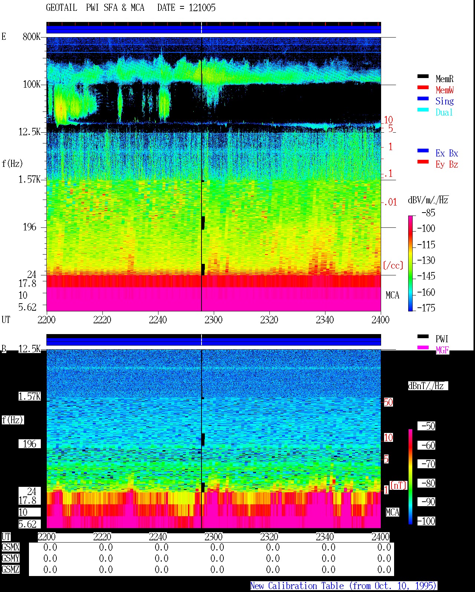Click the red [/cc] density unit label
475x592 pixels.
click(x=393, y=265)
